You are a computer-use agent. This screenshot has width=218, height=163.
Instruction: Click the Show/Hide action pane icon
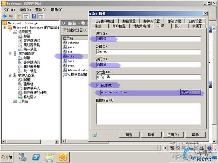click(41, 16)
